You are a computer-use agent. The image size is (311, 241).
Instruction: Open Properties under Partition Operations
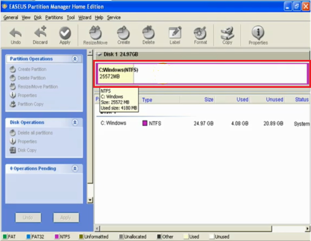[23, 95]
